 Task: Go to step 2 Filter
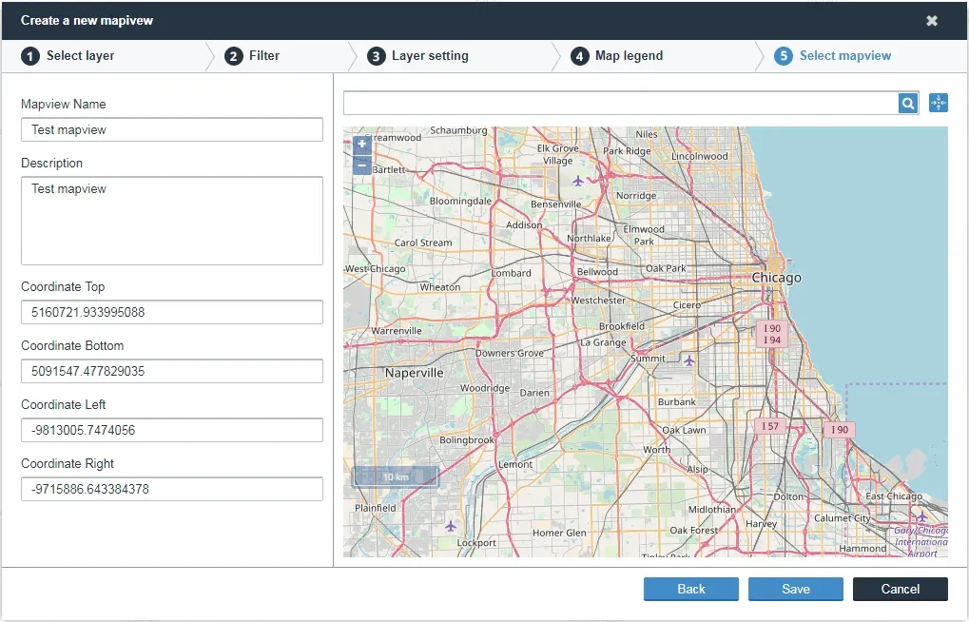pyautogui.click(x=252, y=56)
